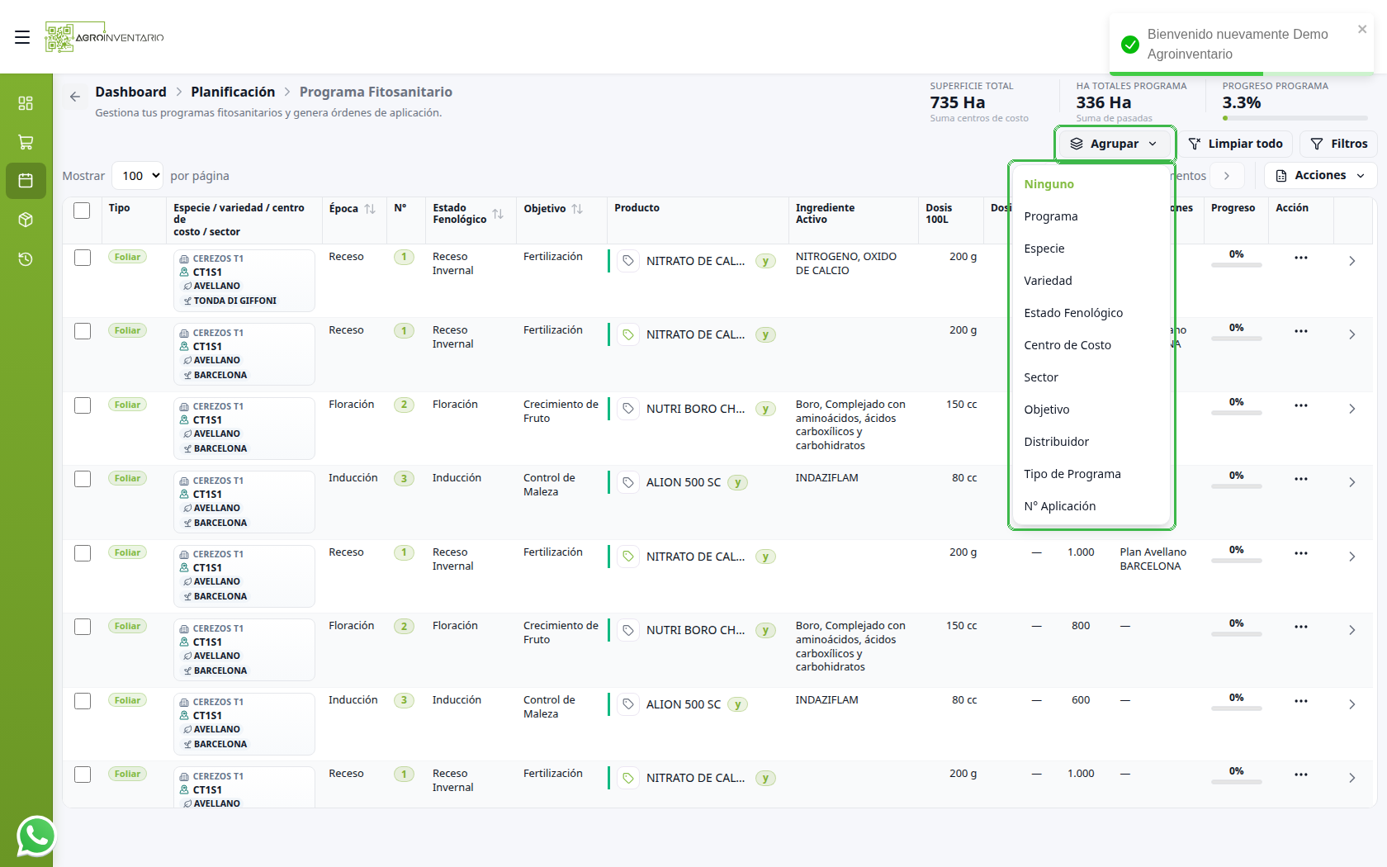Check the second row Receso Invernal checkbox
Image resolution: width=1387 pixels, height=867 pixels.
(x=83, y=331)
